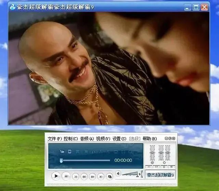Open the 控制(C) menu
219x191 pixels.
(x=71, y=139)
